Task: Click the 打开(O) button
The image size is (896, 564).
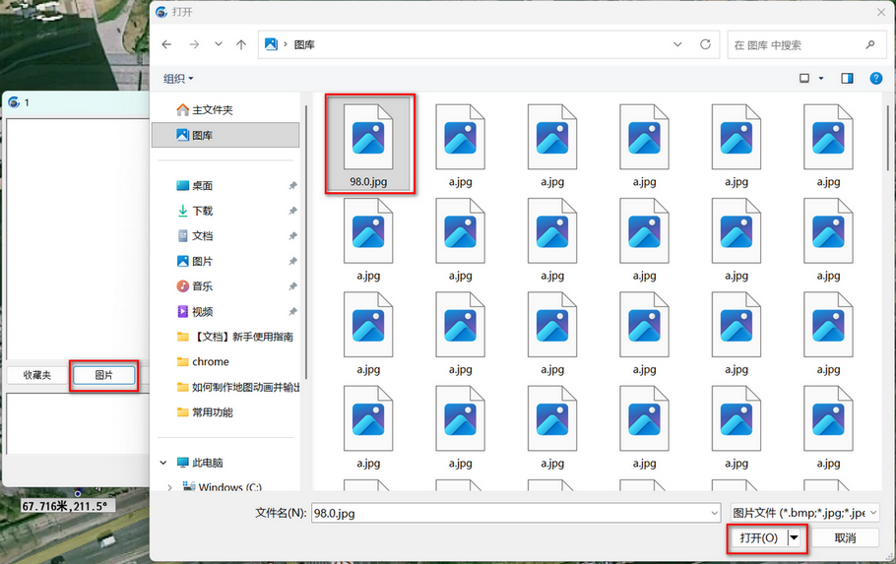Action: [758, 537]
